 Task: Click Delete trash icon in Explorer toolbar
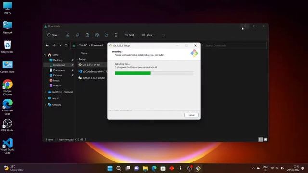pyautogui.click(x=116, y=35)
